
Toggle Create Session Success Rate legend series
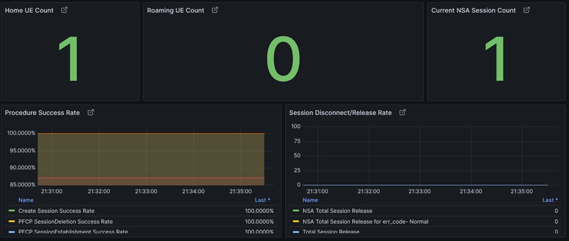(x=56, y=211)
